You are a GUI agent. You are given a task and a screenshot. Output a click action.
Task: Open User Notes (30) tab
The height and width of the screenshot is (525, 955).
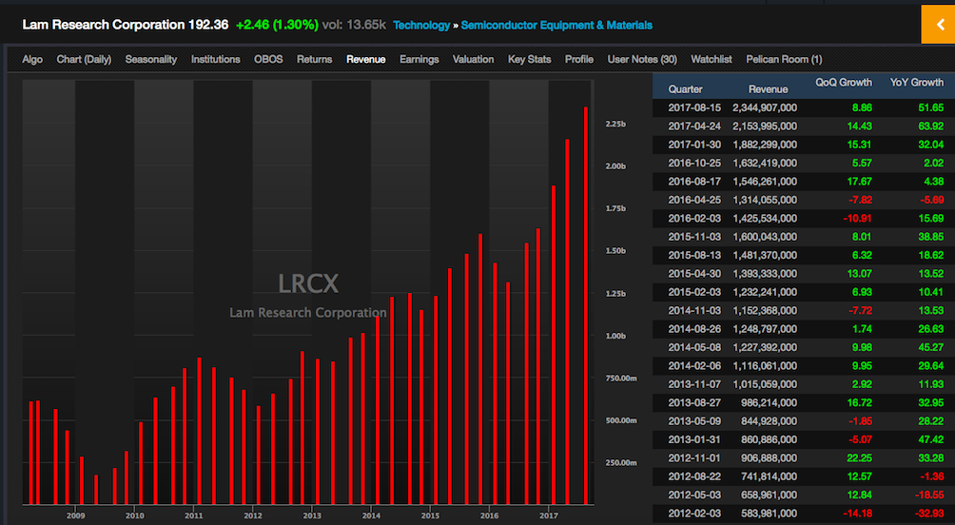tap(642, 59)
